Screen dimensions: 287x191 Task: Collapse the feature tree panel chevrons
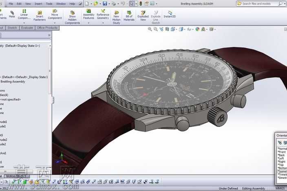(49, 35)
